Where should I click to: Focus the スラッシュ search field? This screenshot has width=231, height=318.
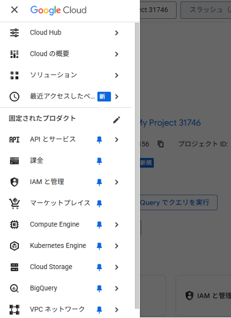coord(205,10)
